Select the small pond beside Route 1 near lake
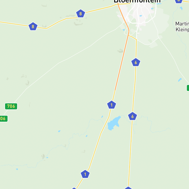This screenshot has height=189, width=189. [102, 117]
